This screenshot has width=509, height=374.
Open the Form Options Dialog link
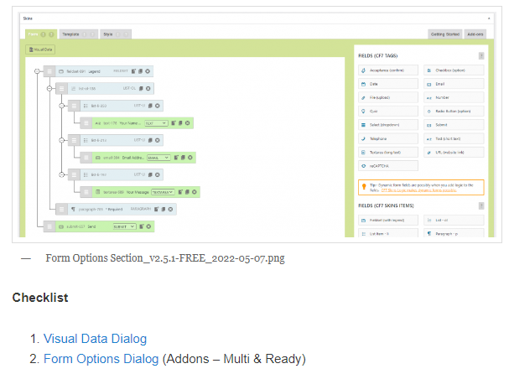click(x=101, y=359)
